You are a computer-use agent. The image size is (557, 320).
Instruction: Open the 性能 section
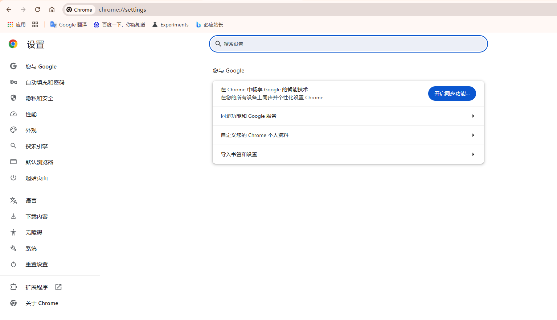(31, 115)
